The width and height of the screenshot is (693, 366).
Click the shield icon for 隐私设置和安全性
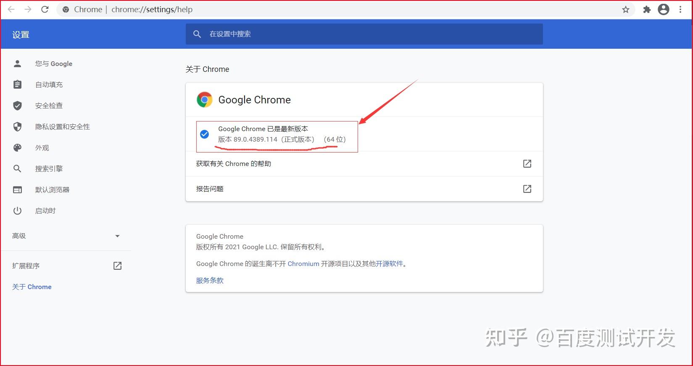coord(17,126)
